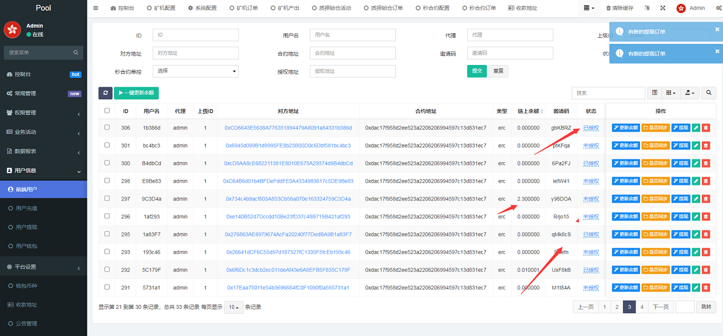
Task: Open the gears settings icon at top right
Action: coord(718,8)
